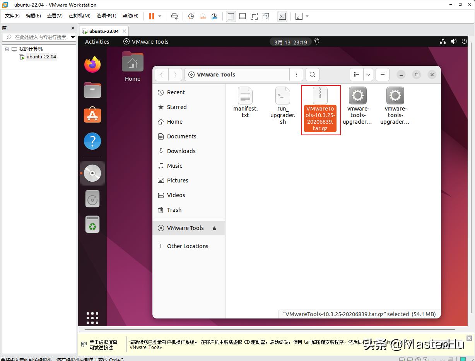Open the 虚拟机(M) menu

pos(79,16)
